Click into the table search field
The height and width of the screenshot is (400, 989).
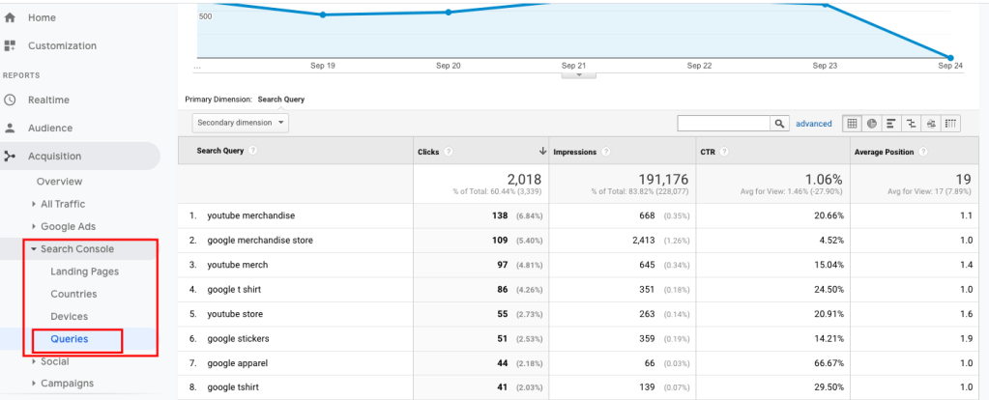tap(723, 124)
